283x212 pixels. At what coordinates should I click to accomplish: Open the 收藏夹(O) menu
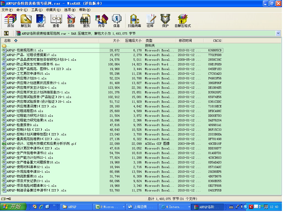pos(53,10)
